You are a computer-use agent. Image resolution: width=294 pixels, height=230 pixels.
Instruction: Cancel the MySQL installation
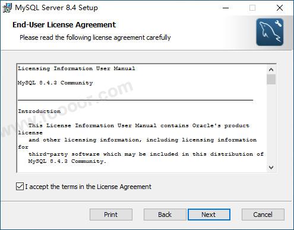[263, 215]
